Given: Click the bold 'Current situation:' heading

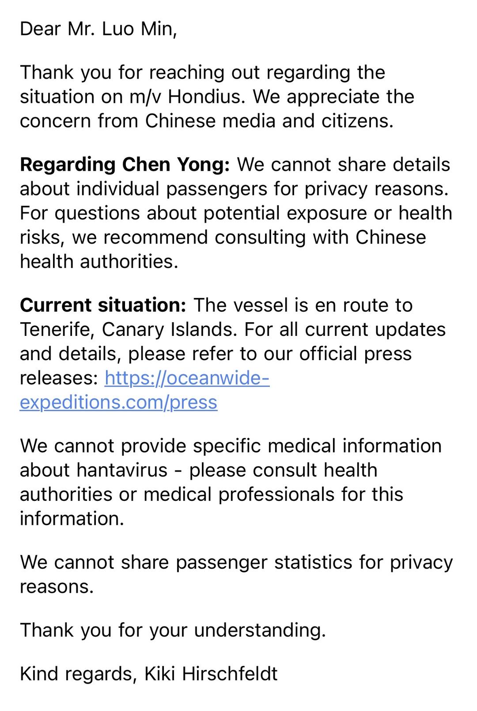Looking at the screenshot, I should (103, 305).
